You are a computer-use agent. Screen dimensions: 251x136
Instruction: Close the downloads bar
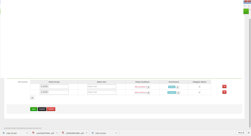248,133
